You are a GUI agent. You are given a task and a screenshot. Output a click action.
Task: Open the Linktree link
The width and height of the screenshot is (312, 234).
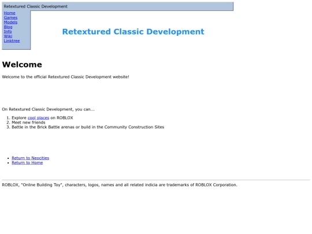pos(12,40)
